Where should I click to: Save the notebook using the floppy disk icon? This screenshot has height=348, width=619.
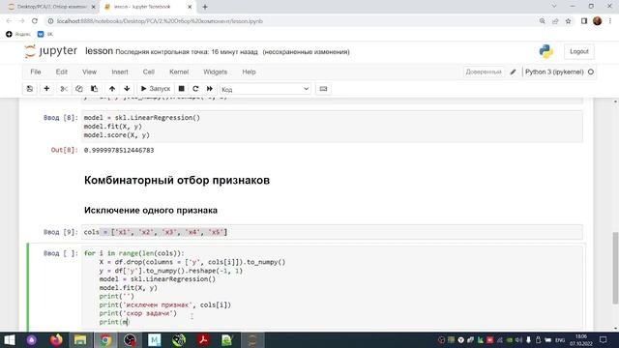pyautogui.click(x=30, y=89)
